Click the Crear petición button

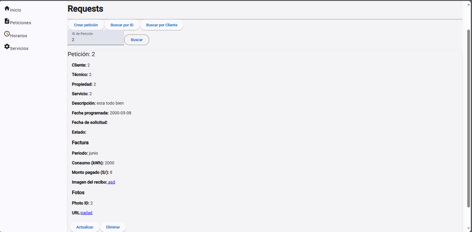coord(86,25)
